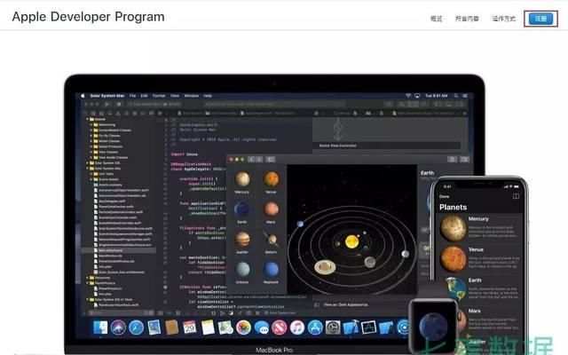Toggle the View as Dark Appearance checkbox
Screen dimensions: 568x355
click(319, 304)
